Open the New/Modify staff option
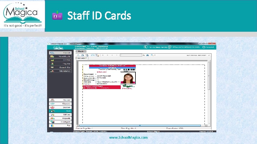The width and height of the screenshot is (257, 144). (x=60, y=56)
